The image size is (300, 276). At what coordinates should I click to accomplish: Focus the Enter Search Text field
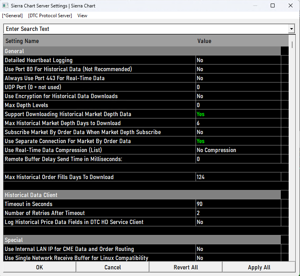point(146,29)
